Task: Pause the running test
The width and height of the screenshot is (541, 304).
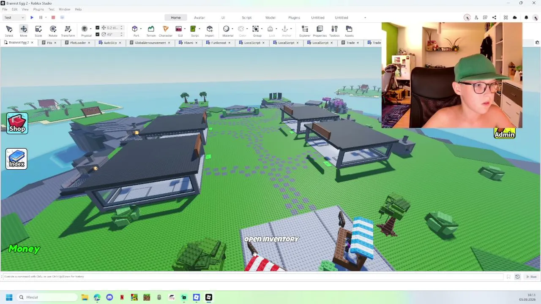Action: [x=41, y=17]
